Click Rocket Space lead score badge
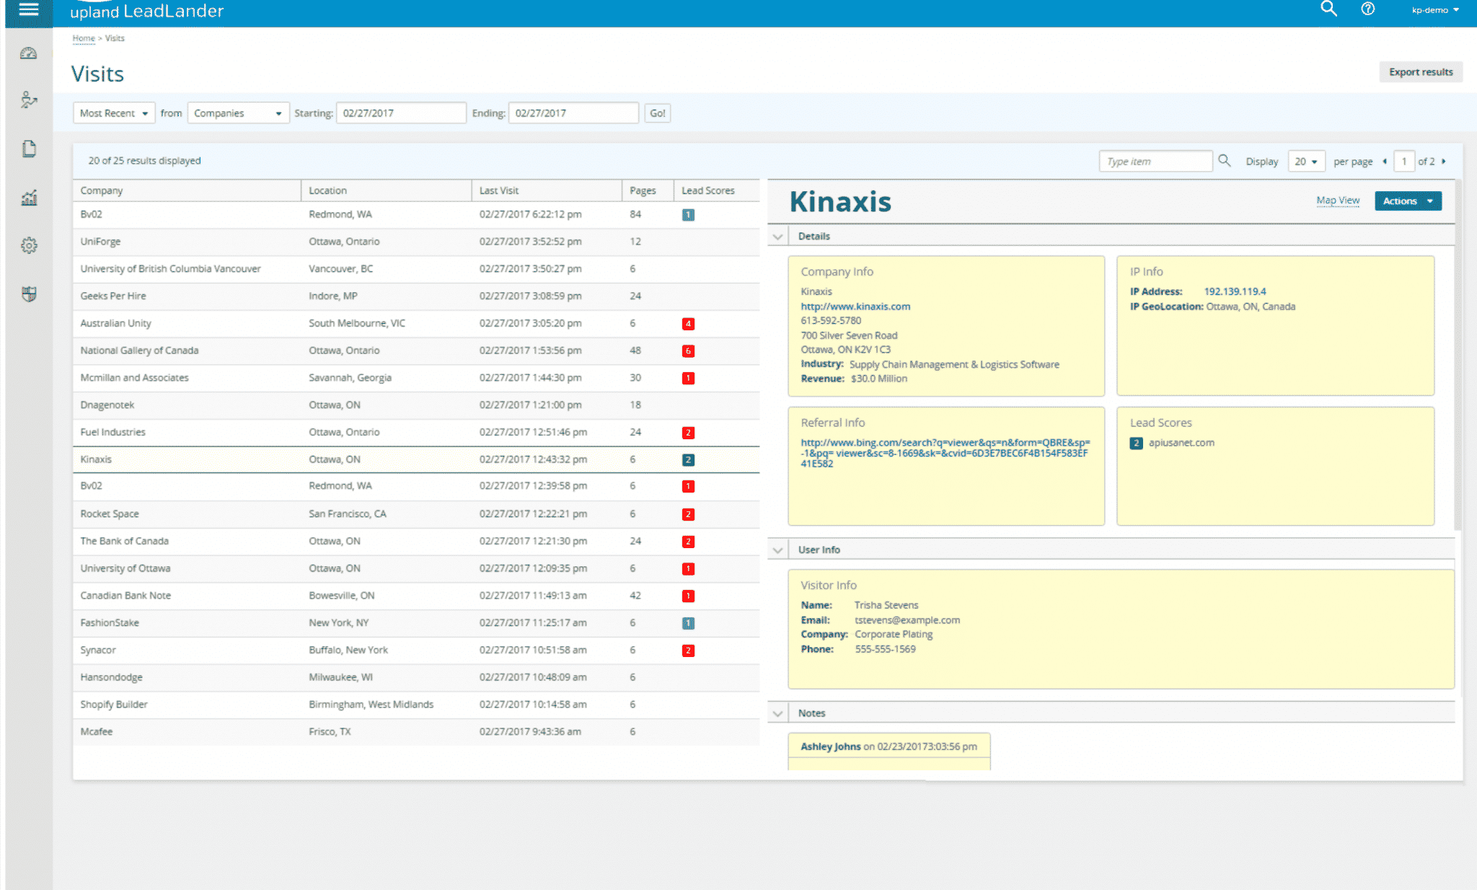Screen dimensions: 1477x890 tap(688, 514)
